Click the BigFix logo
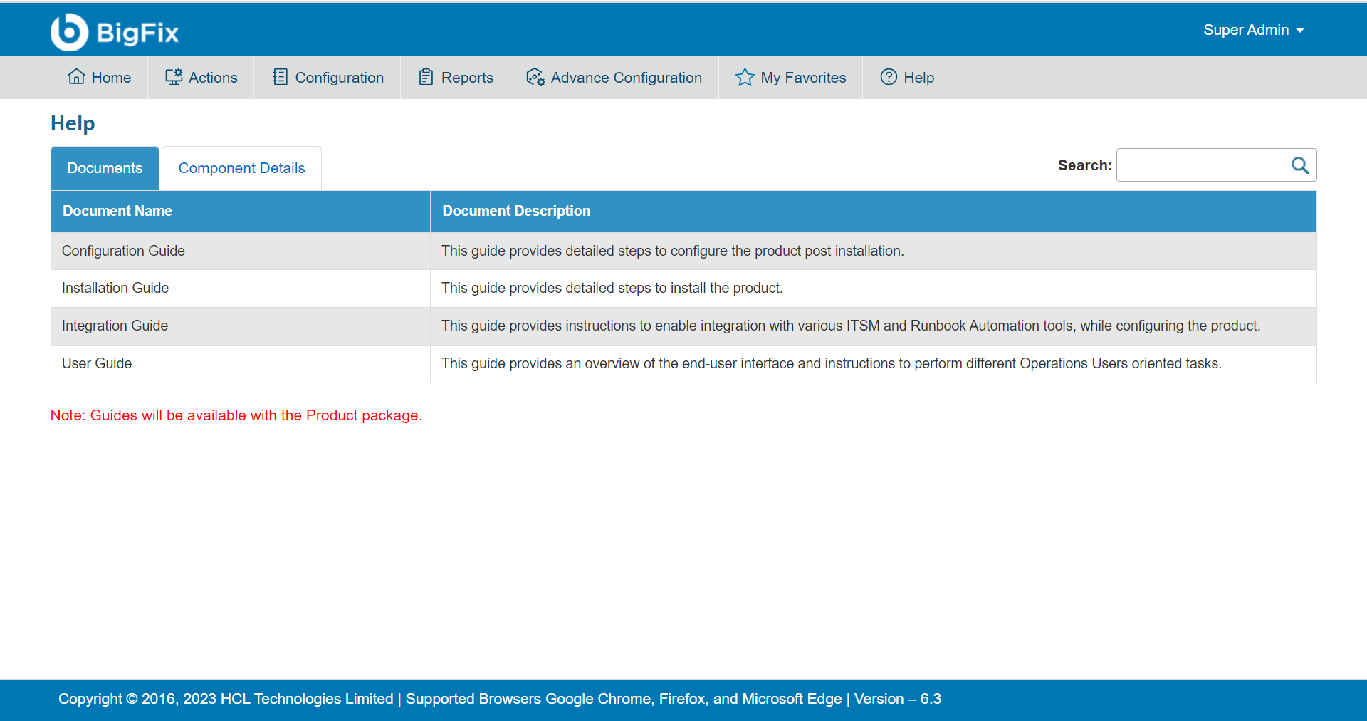The image size is (1367, 721). 115,32
